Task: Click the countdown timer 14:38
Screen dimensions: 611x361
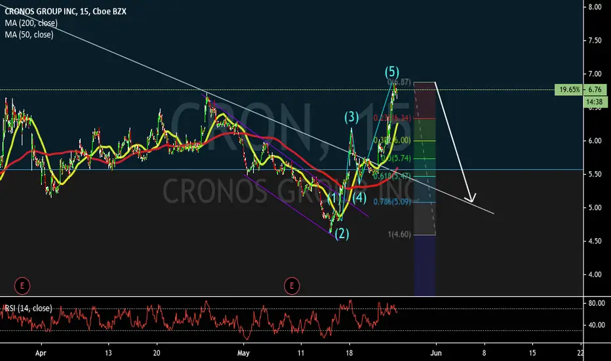Action: coord(595,102)
